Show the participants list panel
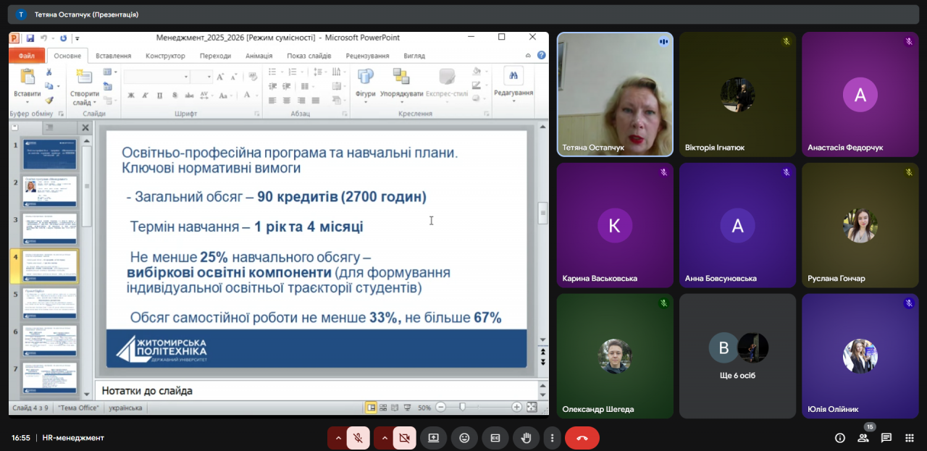The height and width of the screenshot is (451, 927). (x=863, y=438)
